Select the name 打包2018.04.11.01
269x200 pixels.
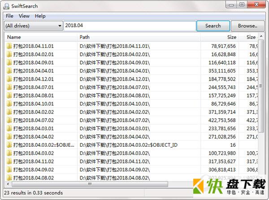pos(34,46)
